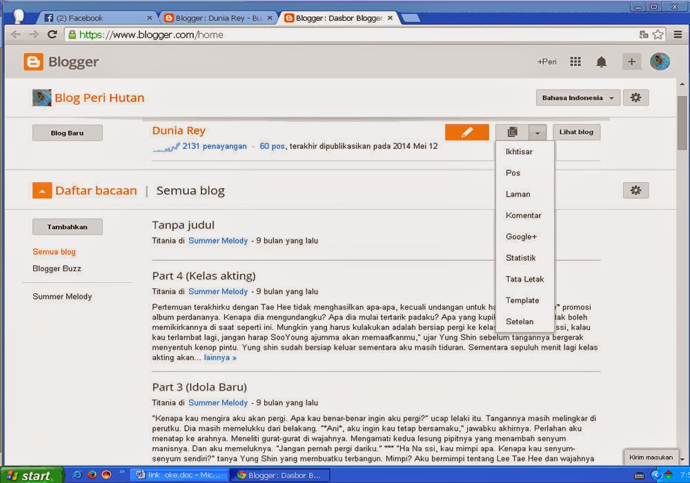Select Summer Melody in sidebar
690x483 pixels.
(x=62, y=297)
